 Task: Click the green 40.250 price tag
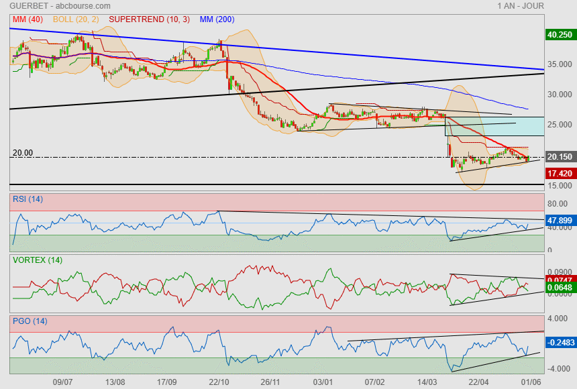560,35
